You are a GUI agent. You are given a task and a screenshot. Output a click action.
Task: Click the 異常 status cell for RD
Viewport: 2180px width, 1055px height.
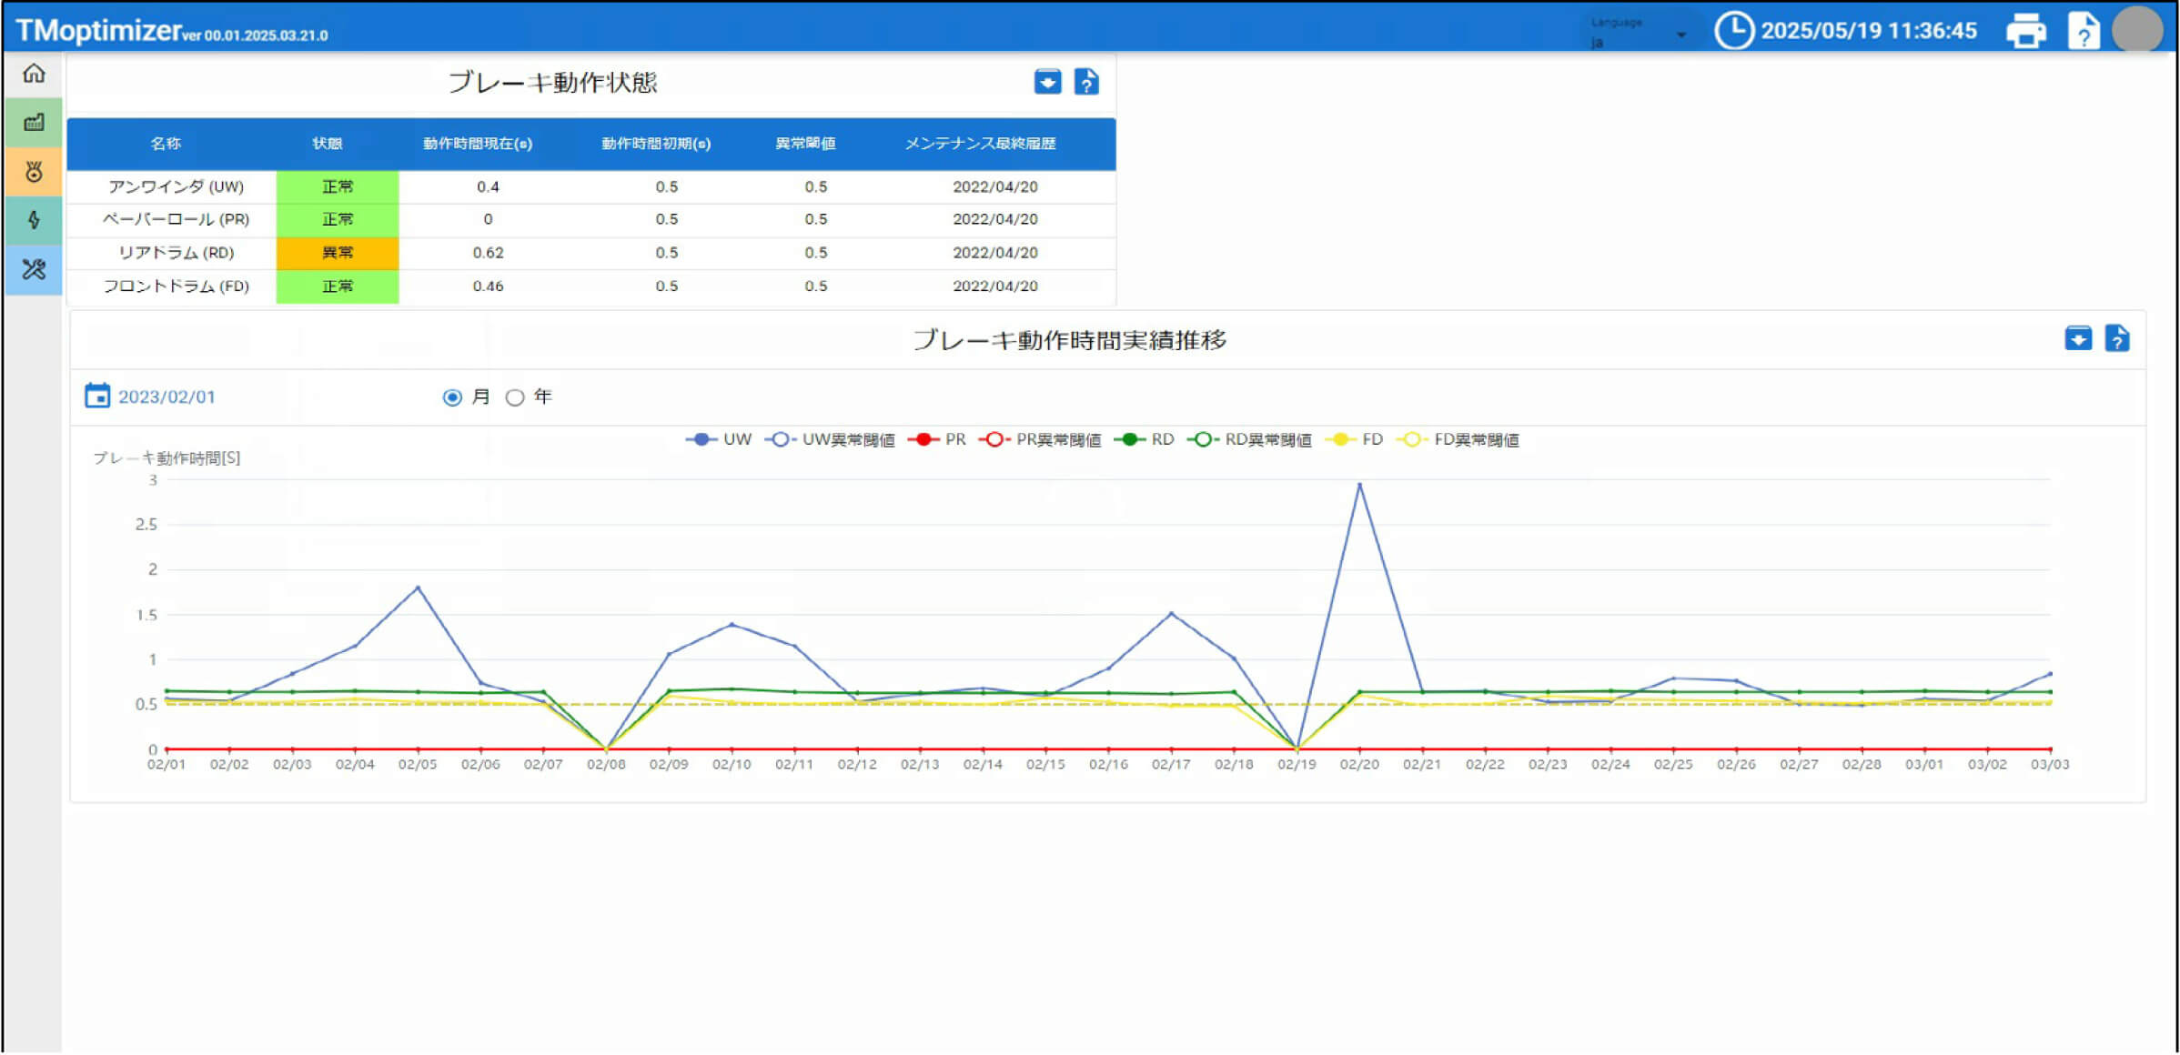tap(338, 253)
